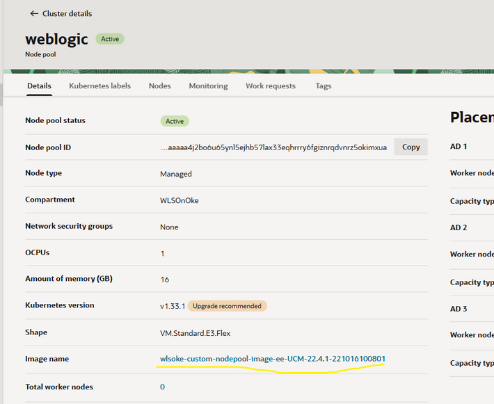Open the wlsoke-custom-nodepool-image link

click(273, 359)
